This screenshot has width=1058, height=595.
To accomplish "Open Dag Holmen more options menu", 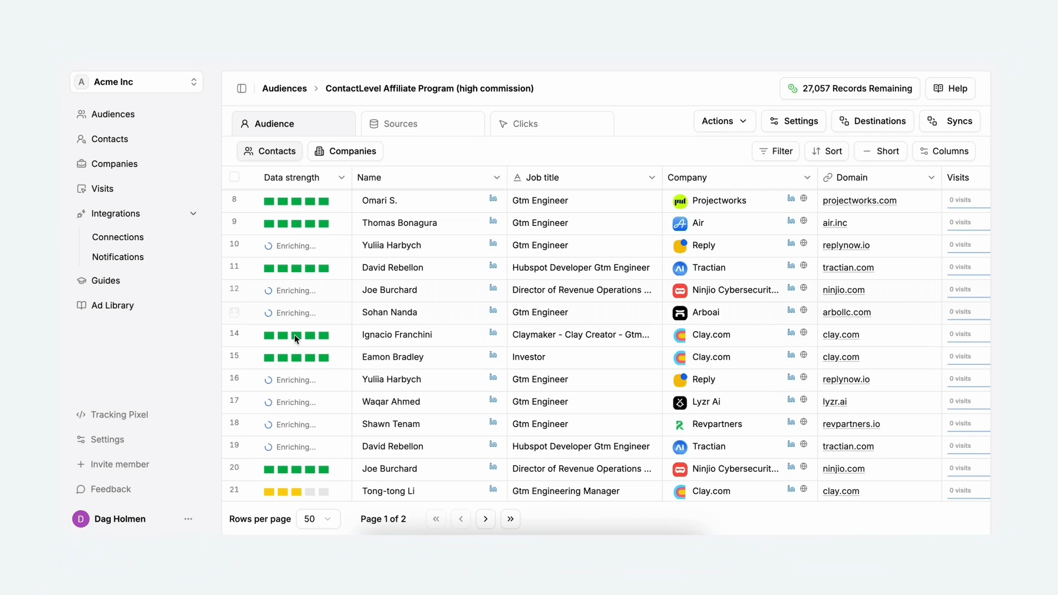I will (x=188, y=519).
